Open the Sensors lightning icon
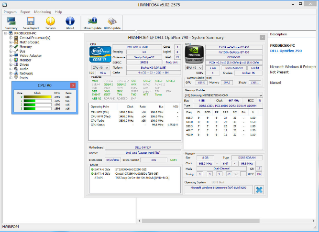The width and height of the screenshot is (319, 232). [x=50, y=23]
